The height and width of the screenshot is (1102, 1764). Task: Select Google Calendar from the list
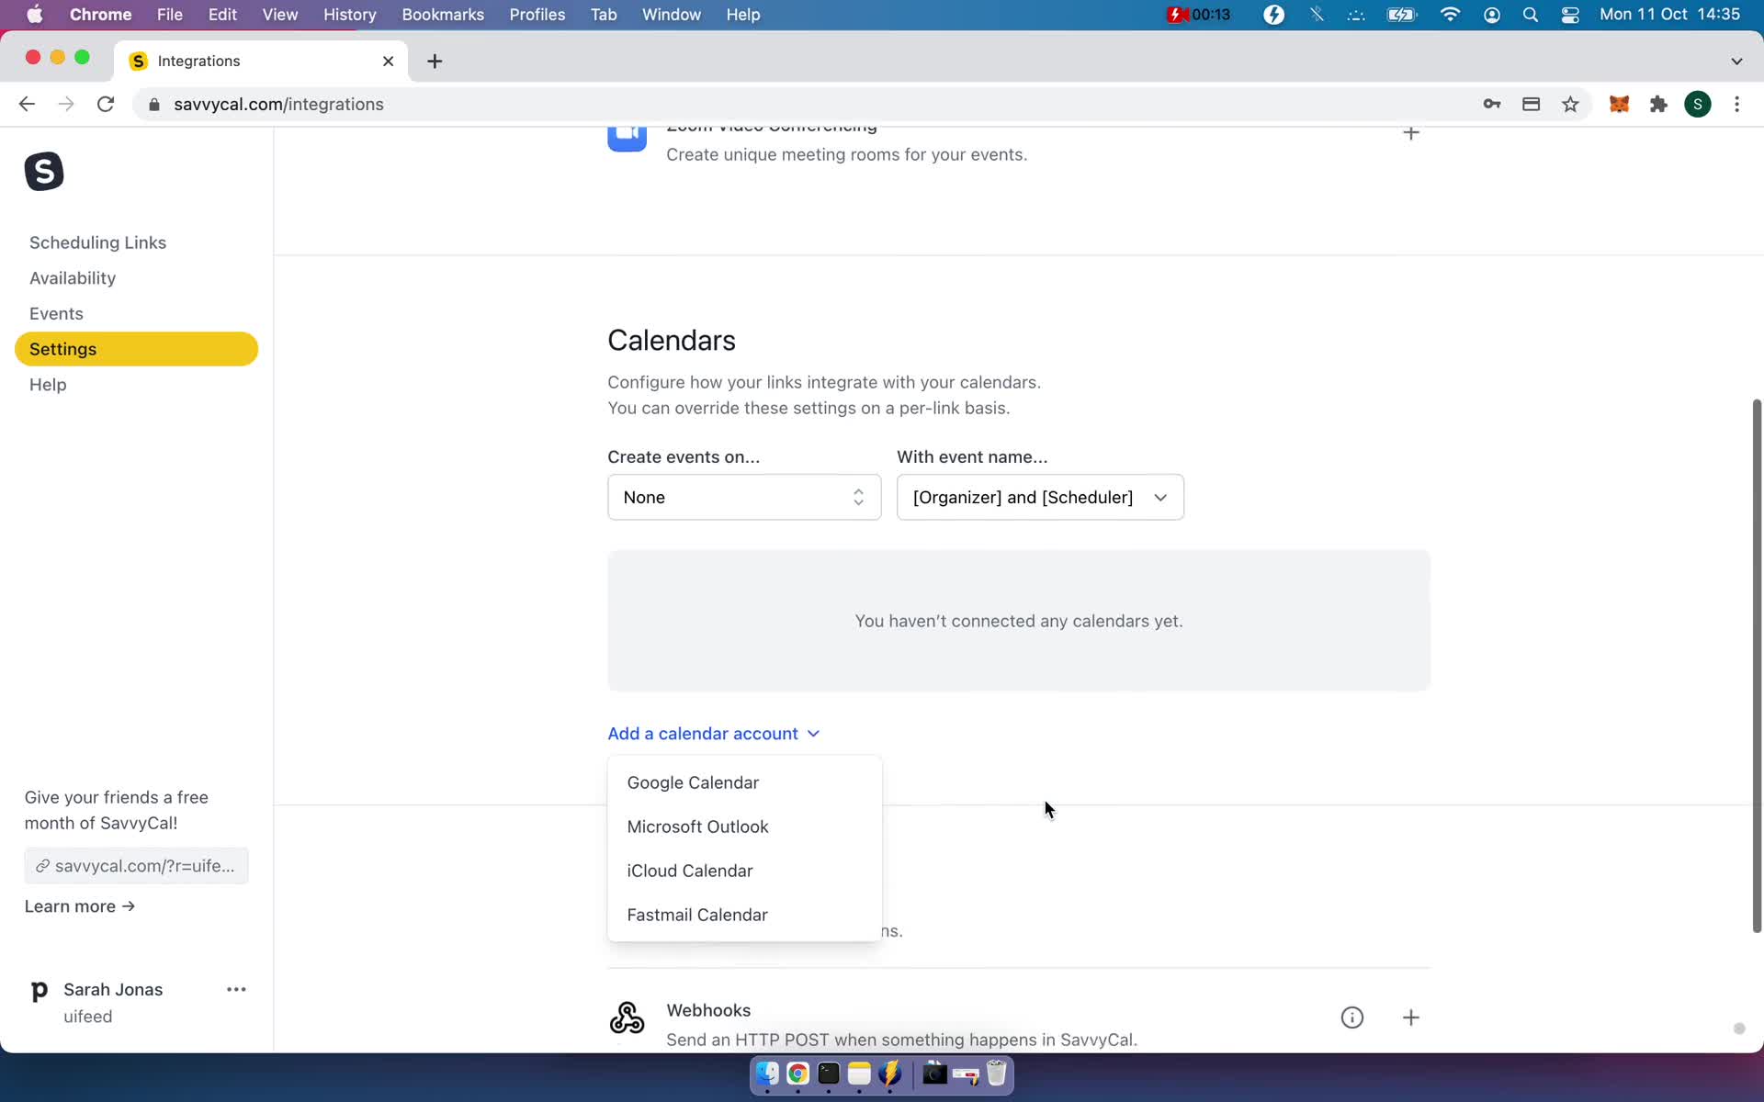[694, 782]
